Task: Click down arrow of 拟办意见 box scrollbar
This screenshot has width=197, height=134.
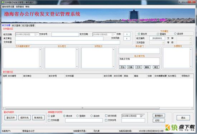Action: (x=77, y=66)
